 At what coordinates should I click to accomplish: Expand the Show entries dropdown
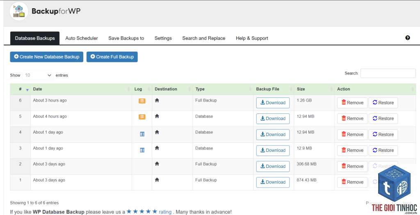[38, 75]
